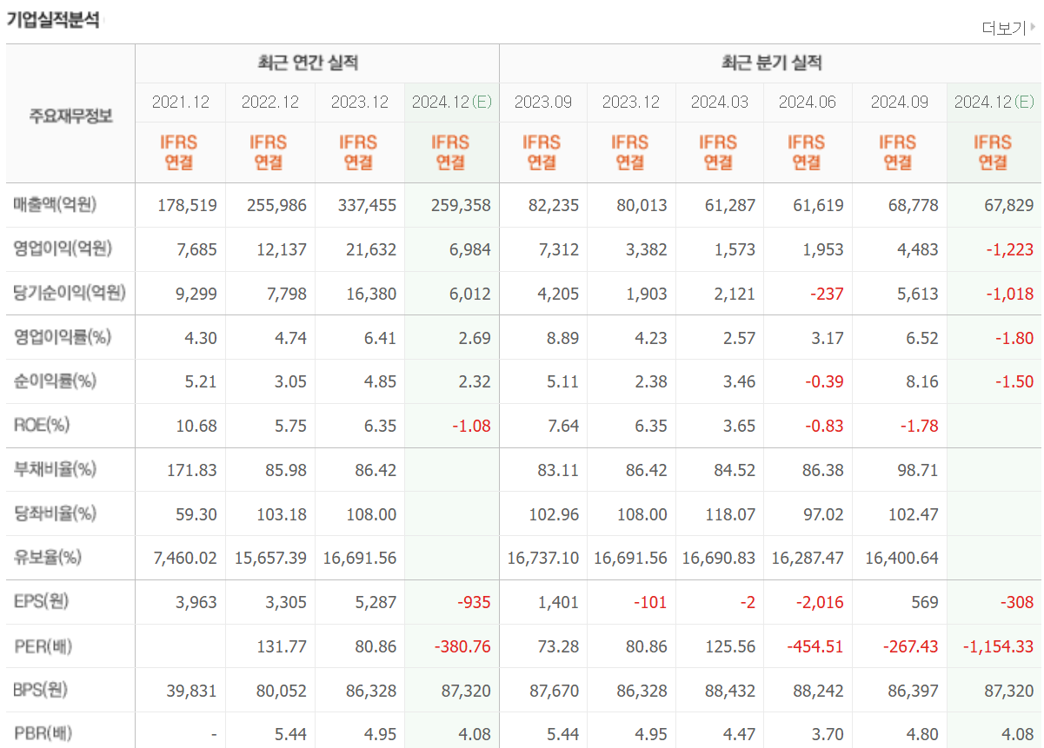Screen dimensions: 1044x748
Task: Click the 171.83 debt ratio cell
Action: (192, 471)
